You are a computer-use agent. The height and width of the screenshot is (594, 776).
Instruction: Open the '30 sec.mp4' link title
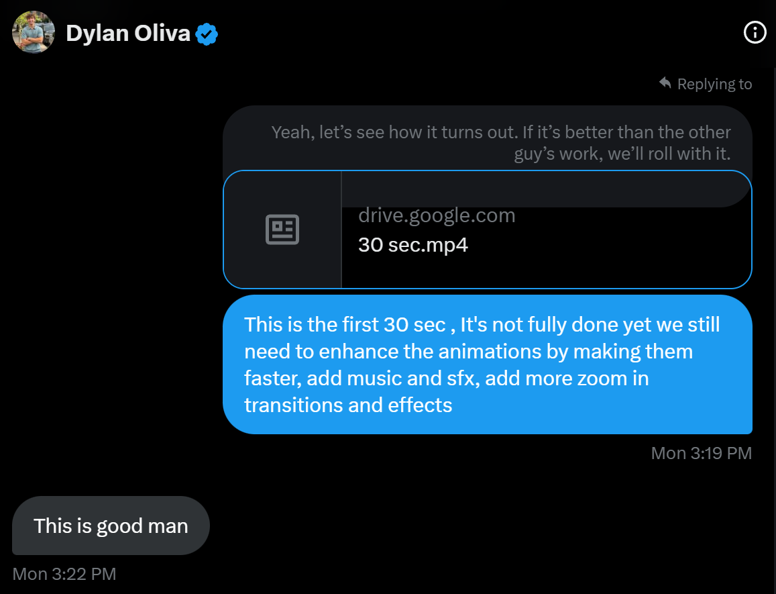[412, 244]
